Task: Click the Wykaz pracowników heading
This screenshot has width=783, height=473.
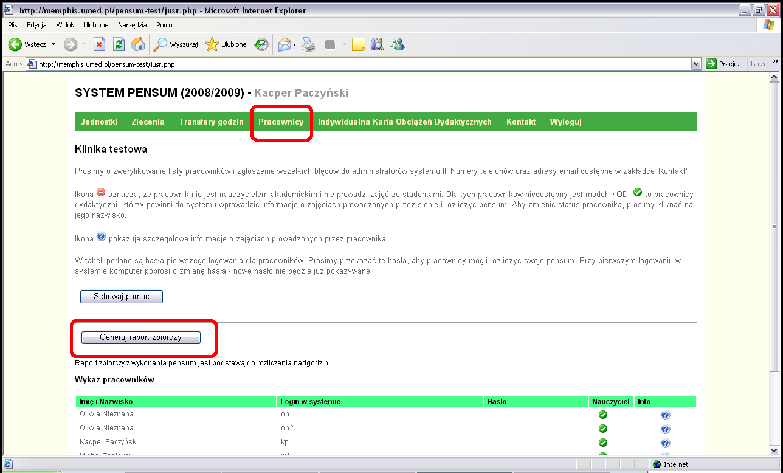Action: point(114,380)
